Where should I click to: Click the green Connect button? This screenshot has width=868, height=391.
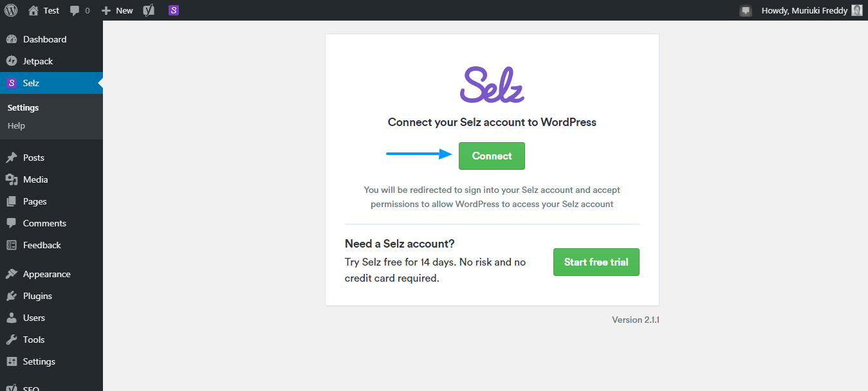click(492, 156)
